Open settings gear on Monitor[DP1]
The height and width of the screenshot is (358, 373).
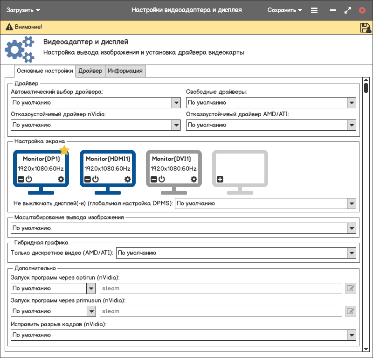tap(61, 179)
